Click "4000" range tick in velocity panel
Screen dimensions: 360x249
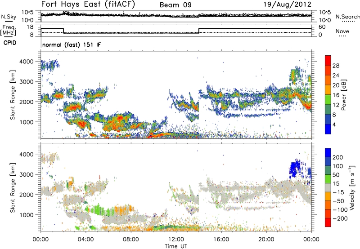click(x=26, y=154)
